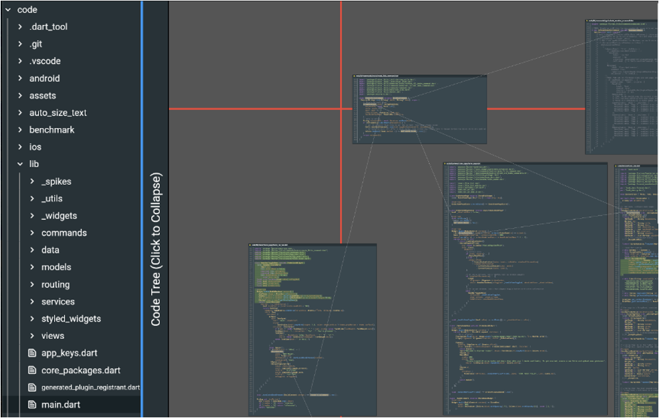Click the file icon beside app_keys.dart
Image resolution: width=659 pixels, height=418 pixels.
(32, 353)
